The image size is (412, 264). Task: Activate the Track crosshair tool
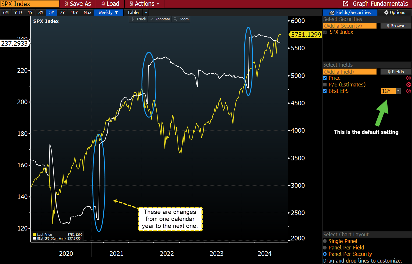(138, 19)
